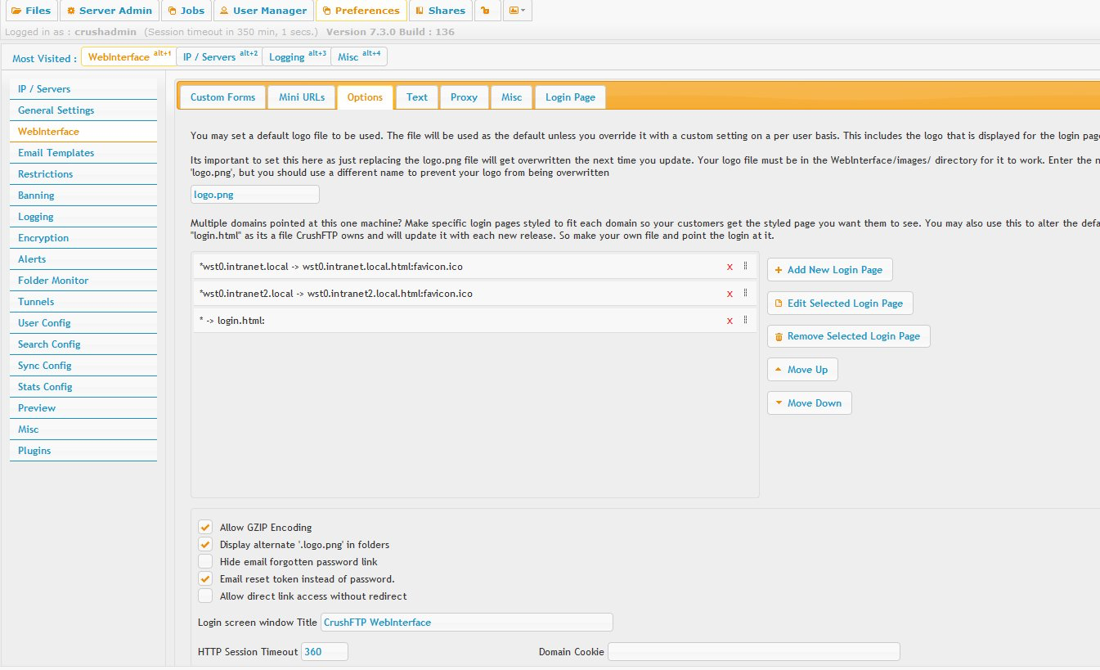The height and width of the screenshot is (670, 1100).
Task: Select the wst0.intranet.local login page entry
Action: tap(474, 267)
